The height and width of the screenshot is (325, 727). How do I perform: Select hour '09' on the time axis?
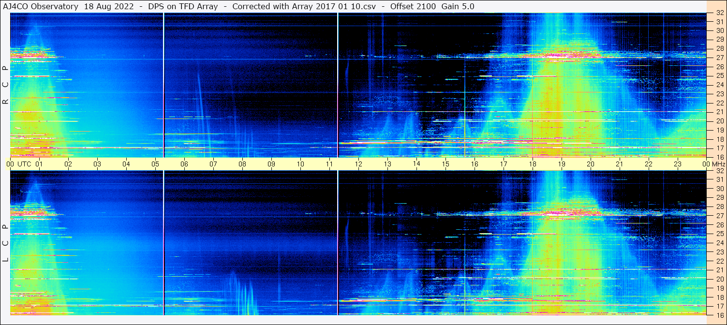271,164
